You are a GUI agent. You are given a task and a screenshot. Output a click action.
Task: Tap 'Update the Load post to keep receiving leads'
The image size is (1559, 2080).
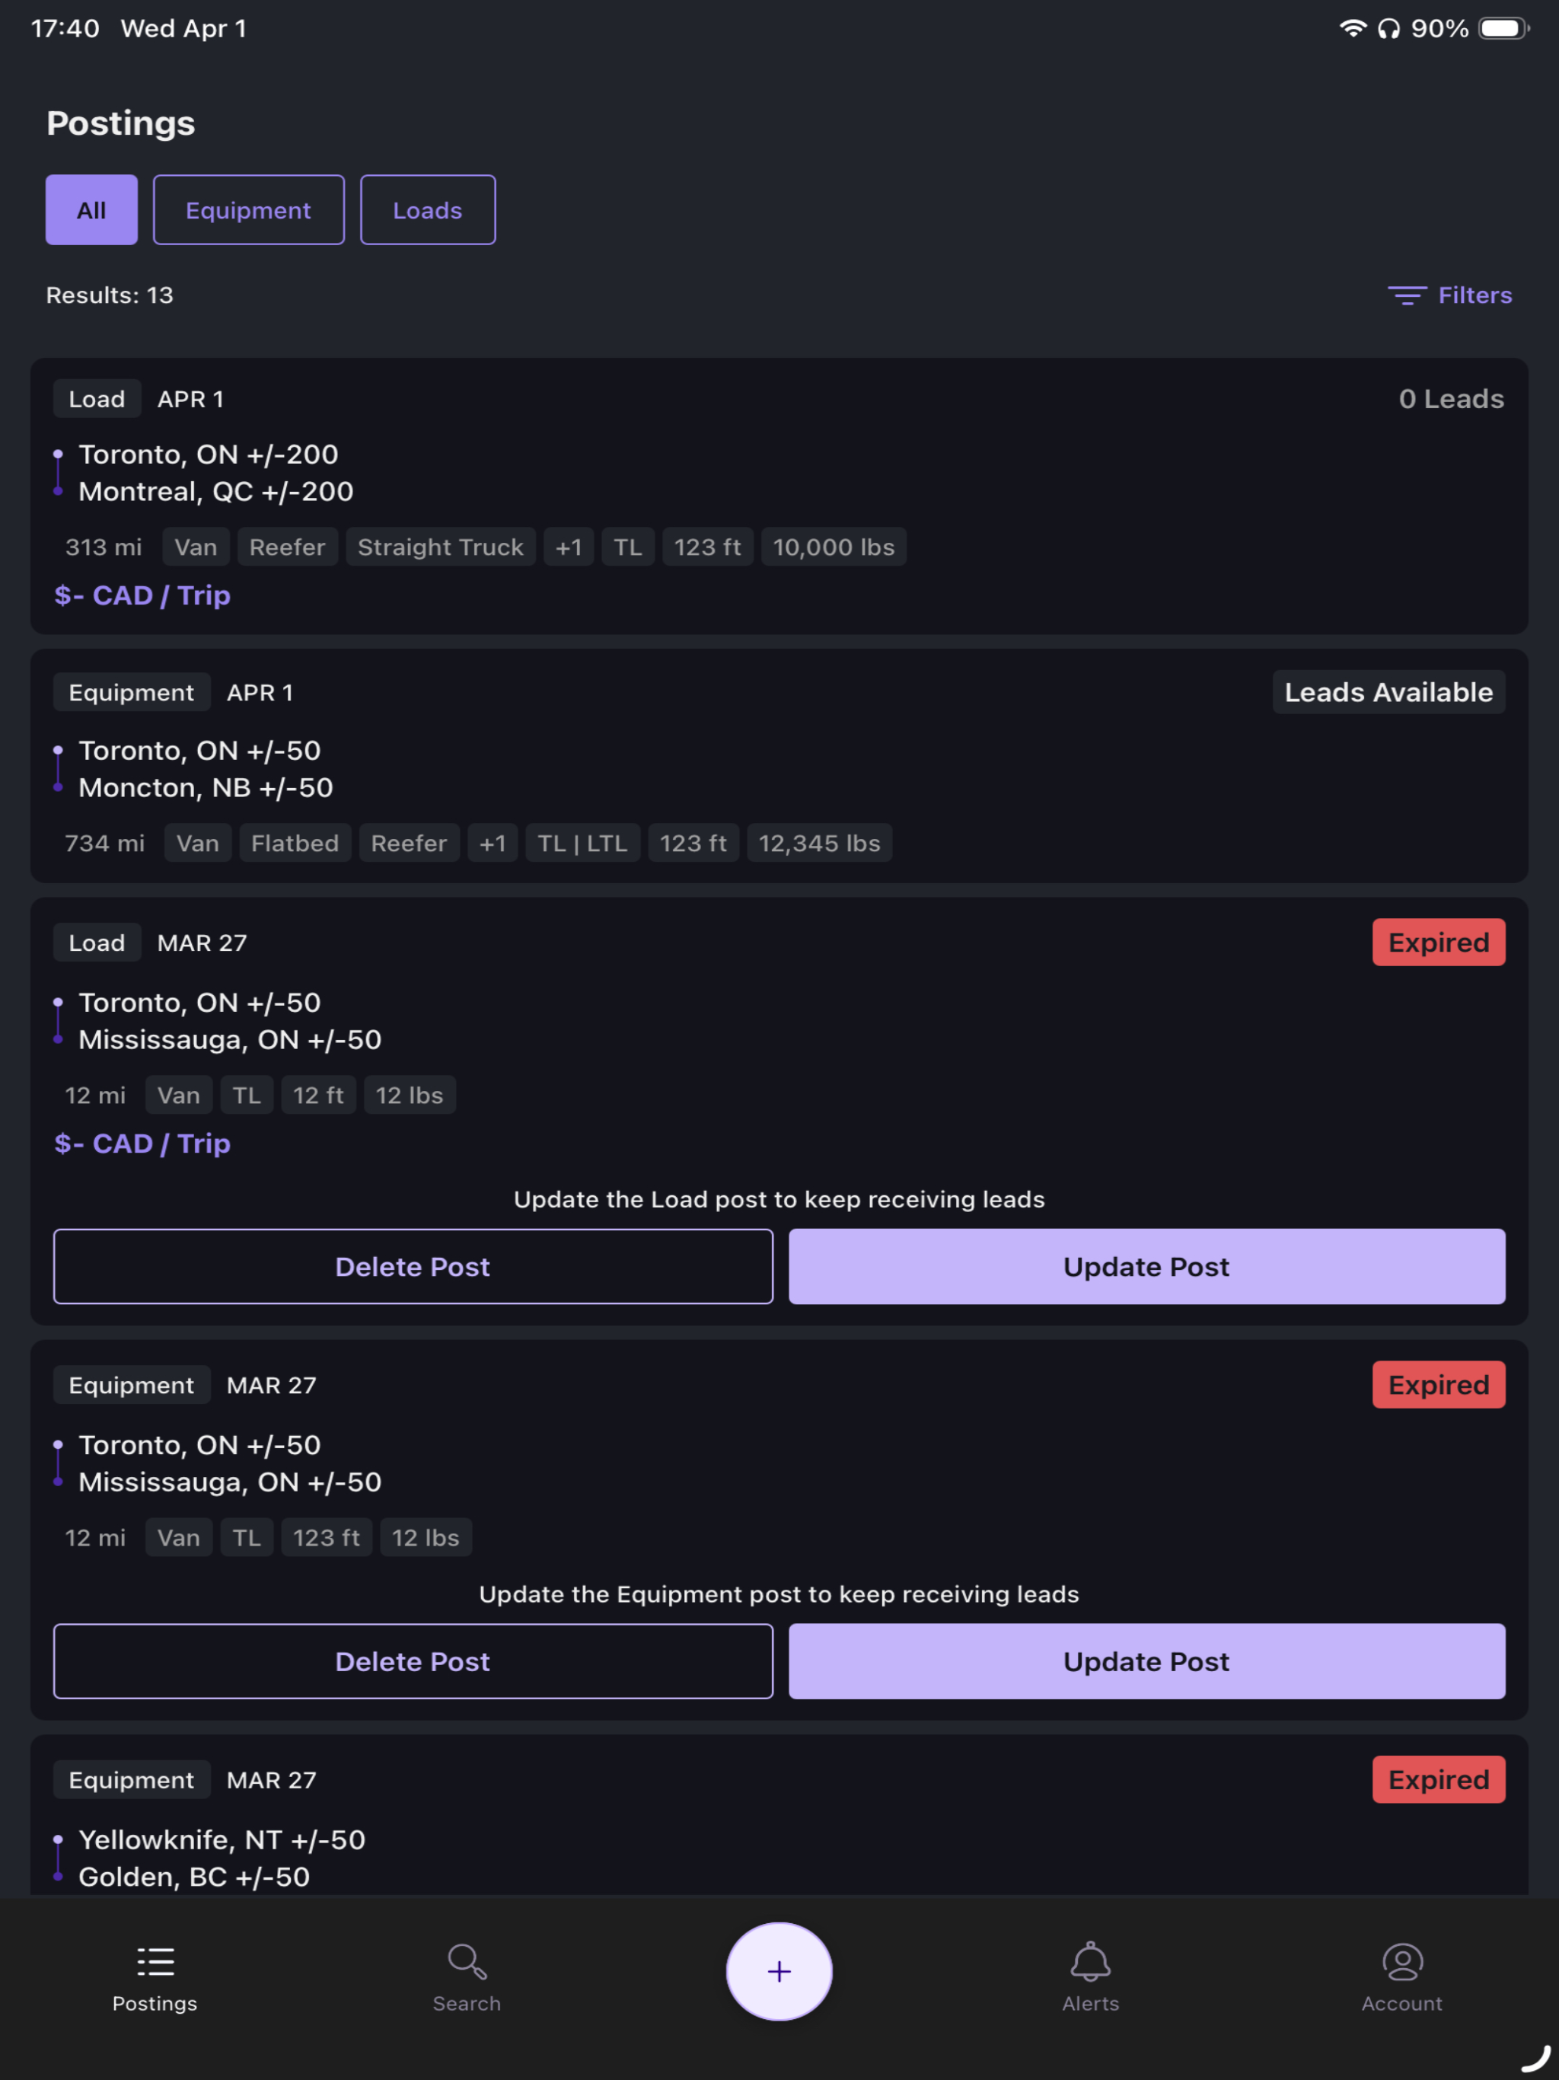pyautogui.click(x=779, y=1199)
